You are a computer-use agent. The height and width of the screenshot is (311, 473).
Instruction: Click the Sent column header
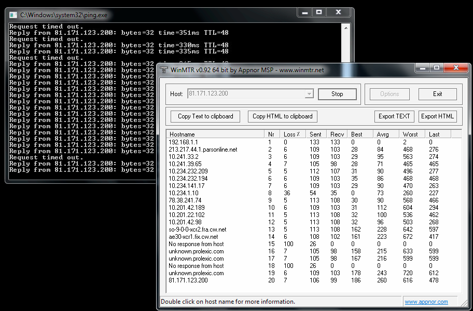316,134
